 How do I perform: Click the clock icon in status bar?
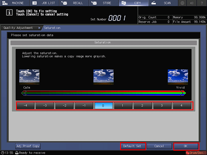tap(3, 153)
